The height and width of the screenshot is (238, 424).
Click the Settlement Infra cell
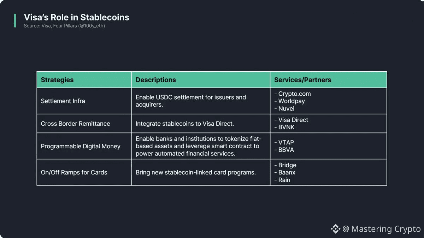tap(63, 101)
